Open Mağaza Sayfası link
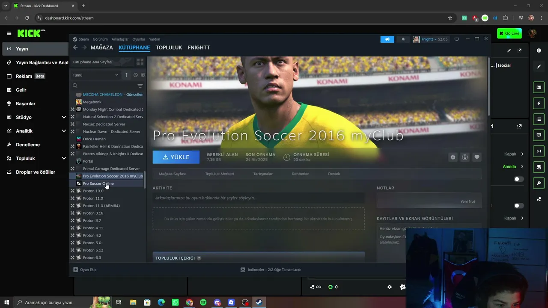Viewport: 548px width, 308px height. (172, 174)
